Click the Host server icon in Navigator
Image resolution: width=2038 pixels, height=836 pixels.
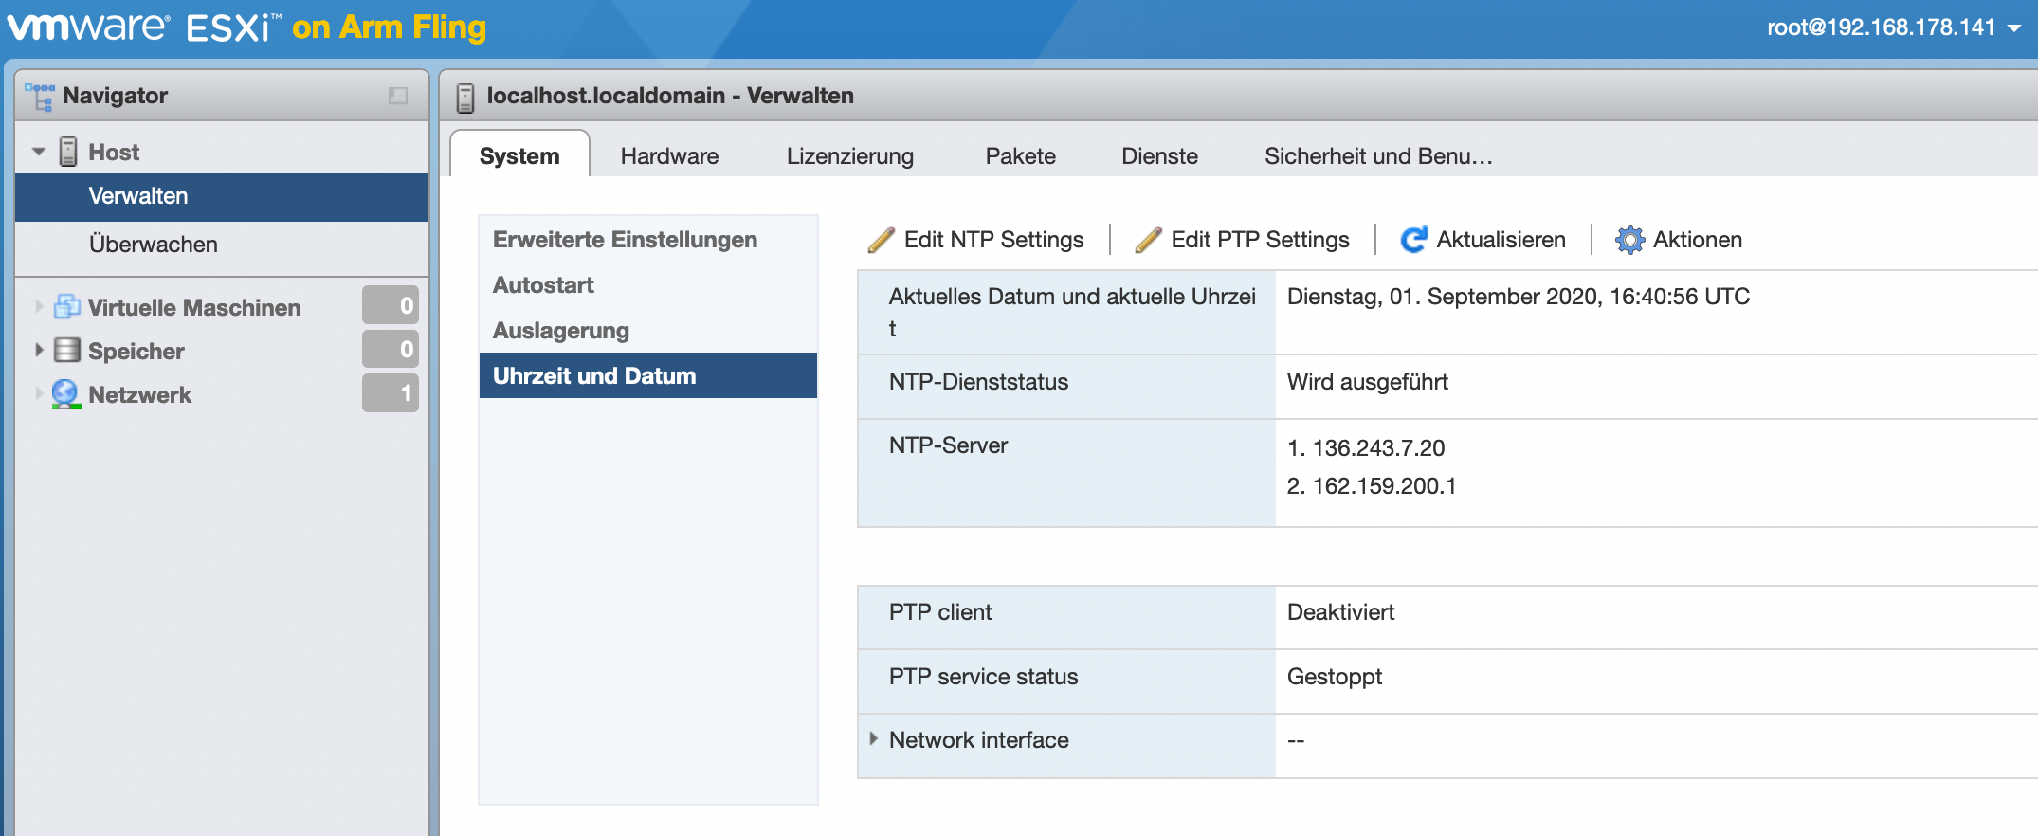pos(68,152)
